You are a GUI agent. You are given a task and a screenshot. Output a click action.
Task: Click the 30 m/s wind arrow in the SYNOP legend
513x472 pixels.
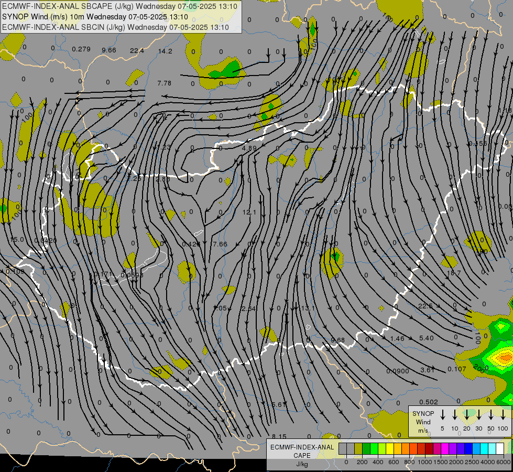coord(478,414)
